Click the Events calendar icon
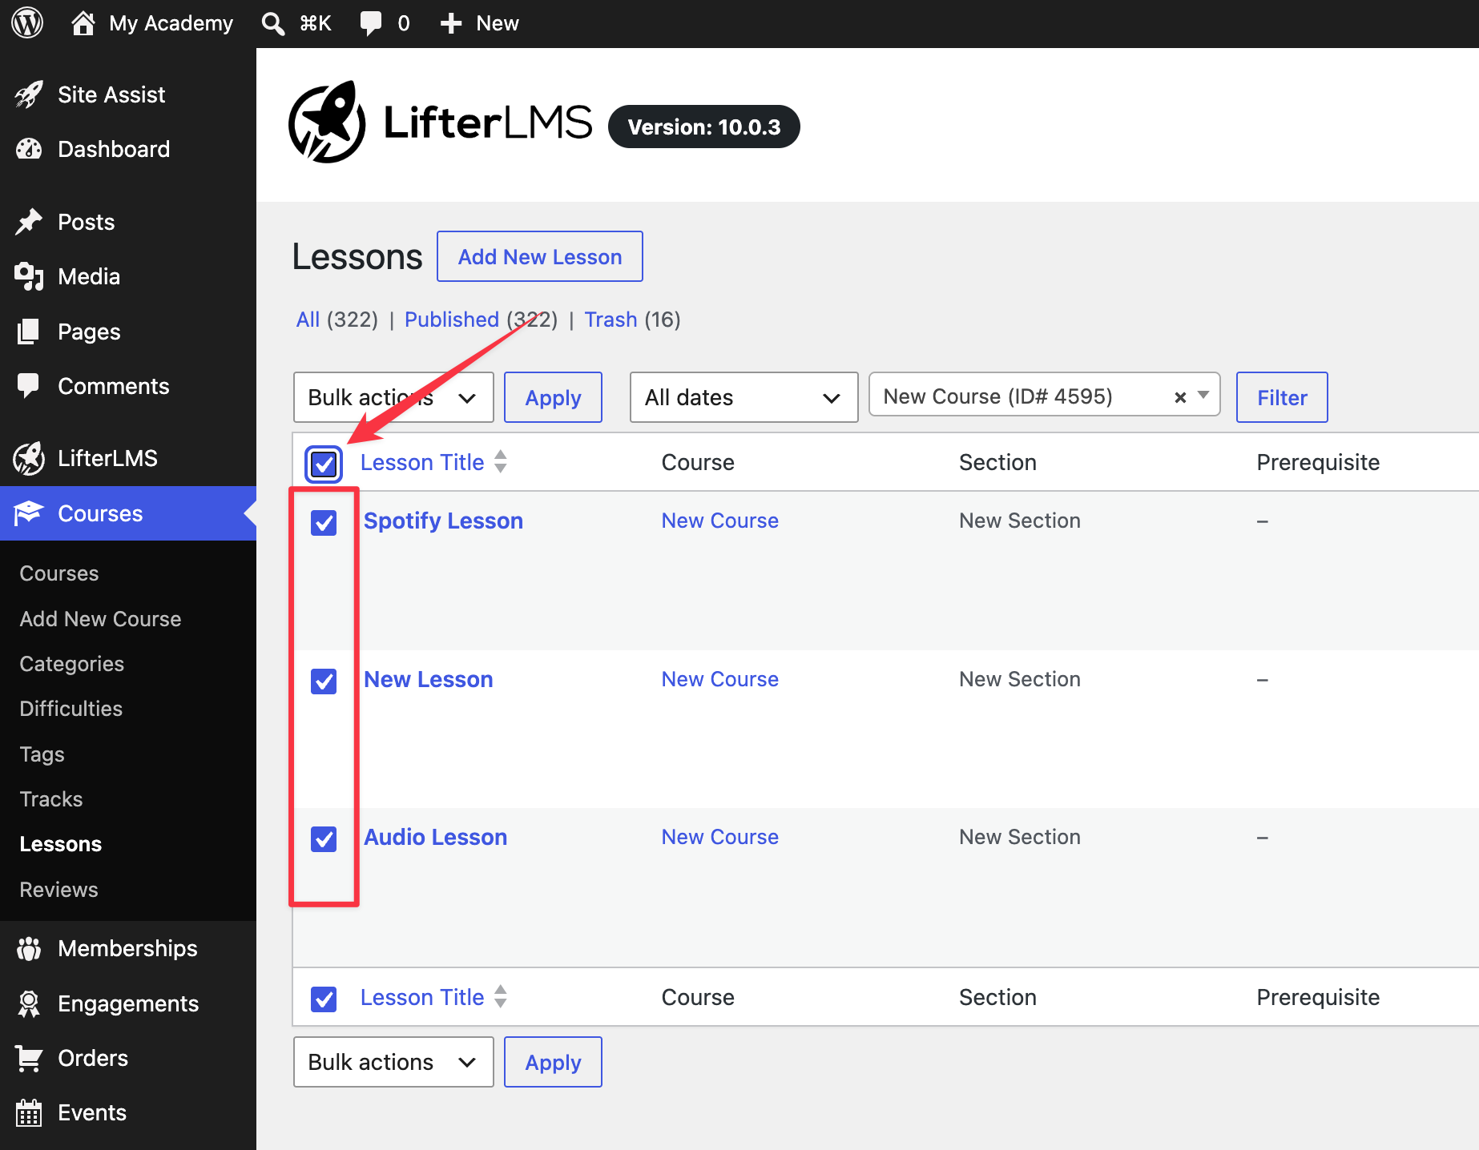Image resolution: width=1479 pixels, height=1150 pixels. coord(29,1112)
